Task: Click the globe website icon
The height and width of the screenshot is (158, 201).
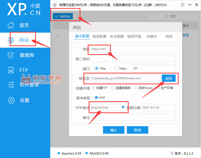Action: pyautogui.click(x=11, y=40)
